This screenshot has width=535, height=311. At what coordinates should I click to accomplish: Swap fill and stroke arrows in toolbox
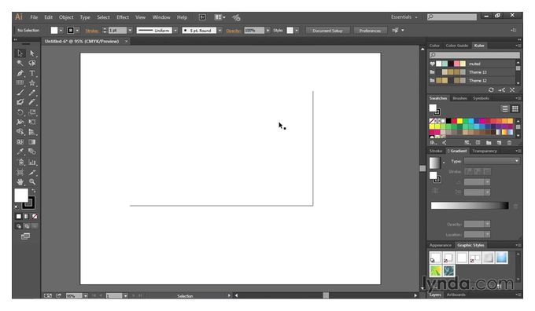click(33, 190)
